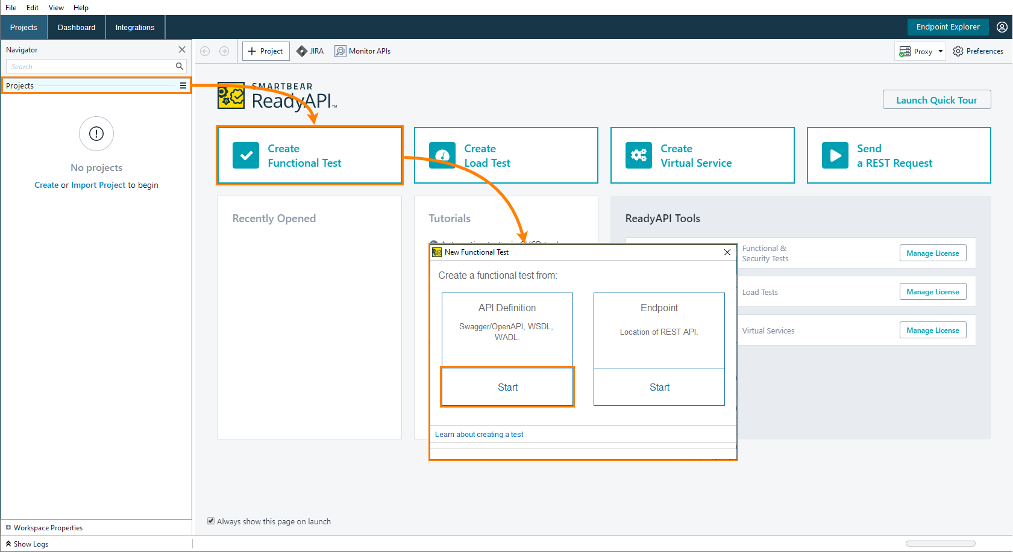The image size is (1013, 552).
Task: Click the Create Load Test gauge icon
Action: pyautogui.click(x=442, y=155)
